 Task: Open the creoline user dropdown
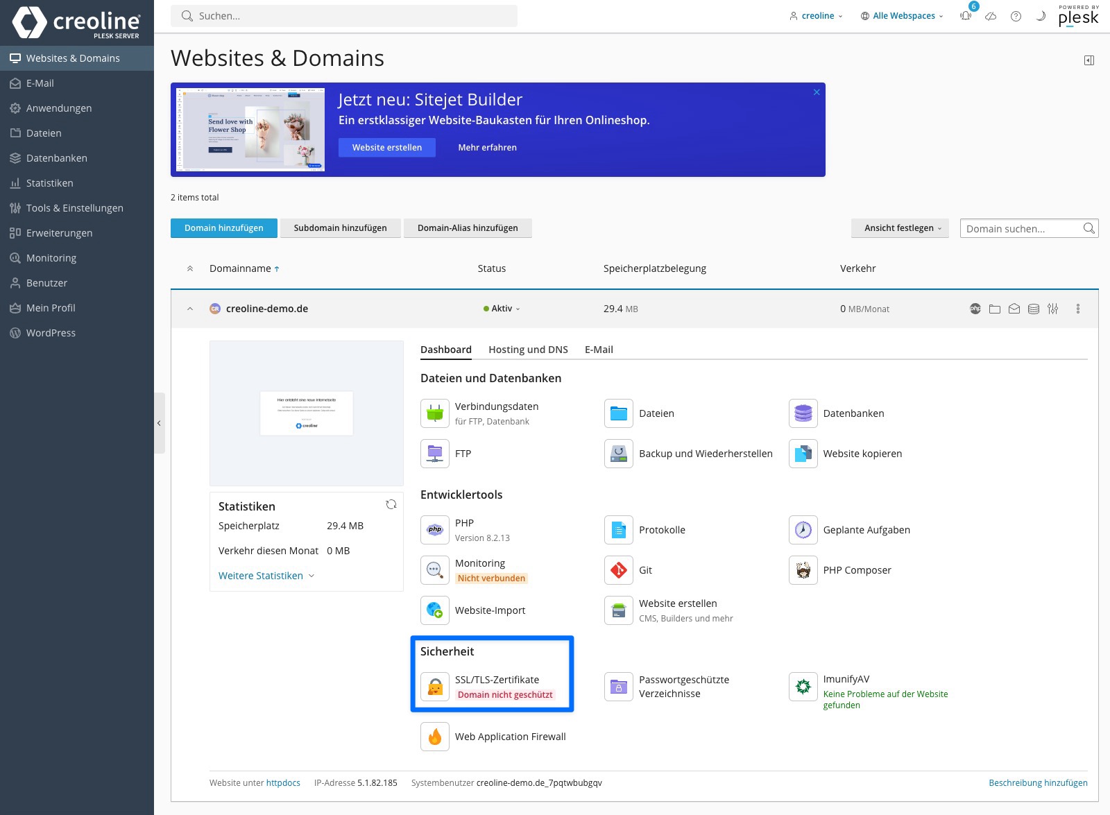tap(817, 16)
